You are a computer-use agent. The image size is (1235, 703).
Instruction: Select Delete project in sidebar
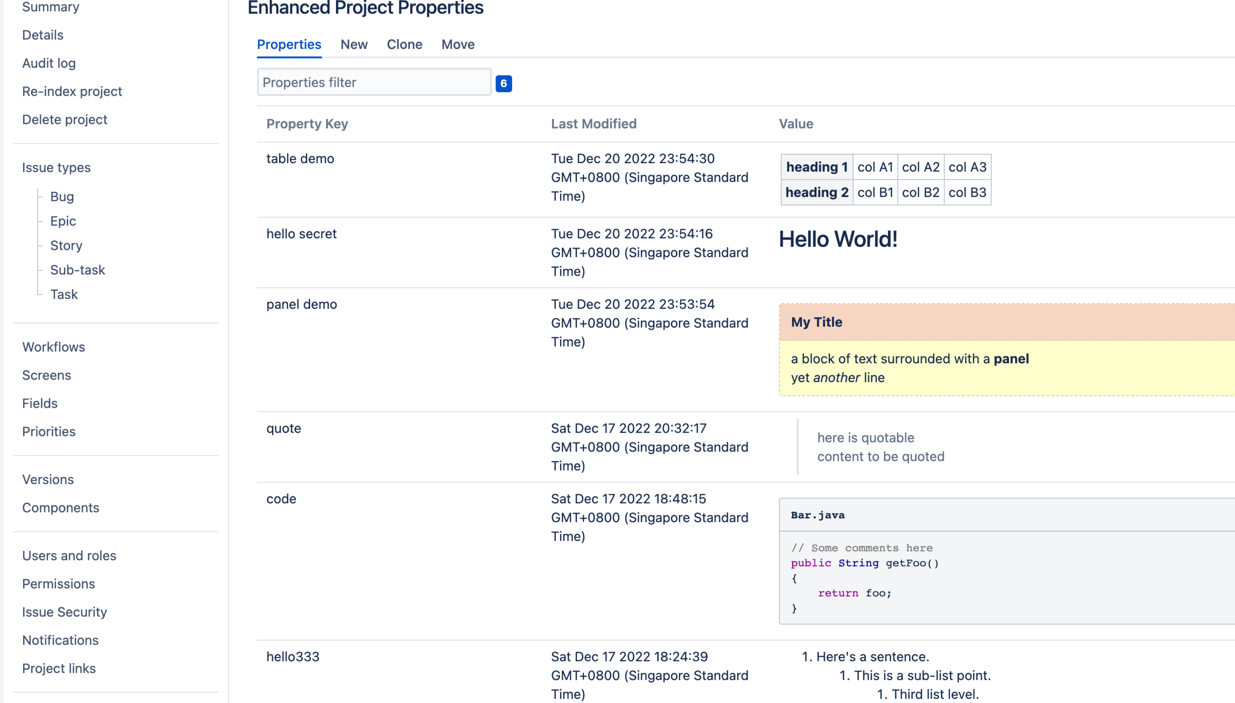[x=65, y=119]
